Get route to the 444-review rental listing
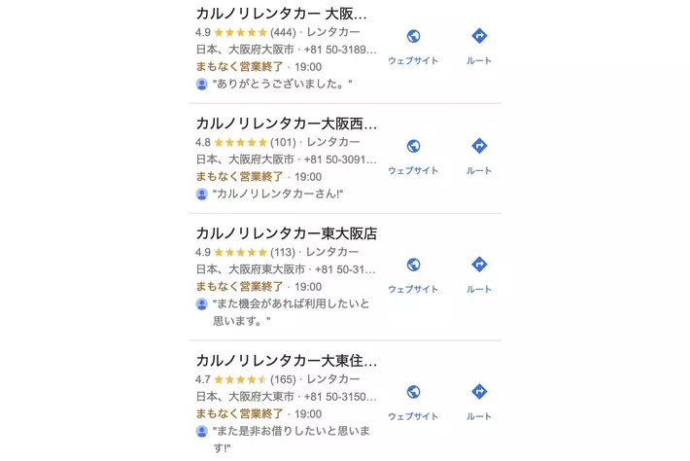Image resolution: width=690 pixels, height=461 pixels. pyautogui.click(x=478, y=37)
